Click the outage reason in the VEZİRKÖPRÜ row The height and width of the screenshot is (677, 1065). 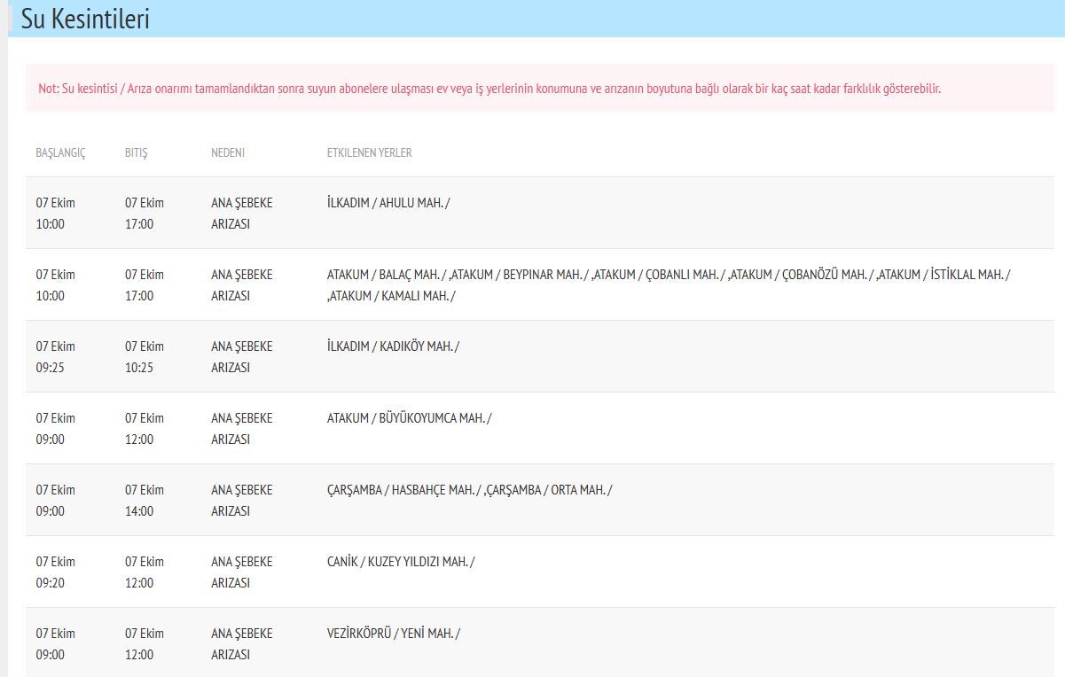pos(242,644)
